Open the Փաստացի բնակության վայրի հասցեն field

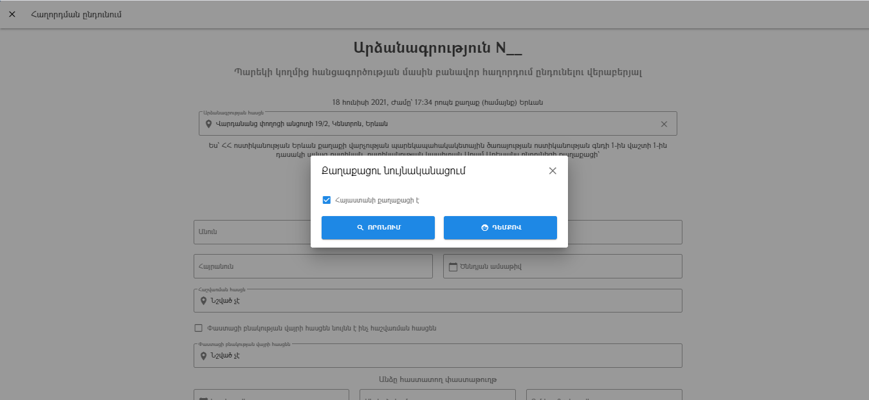point(438,355)
